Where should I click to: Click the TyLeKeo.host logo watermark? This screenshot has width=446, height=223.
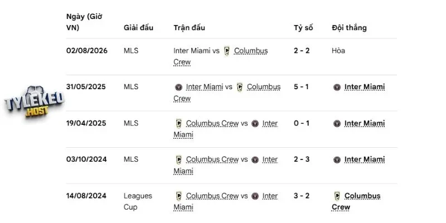click(34, 101)
